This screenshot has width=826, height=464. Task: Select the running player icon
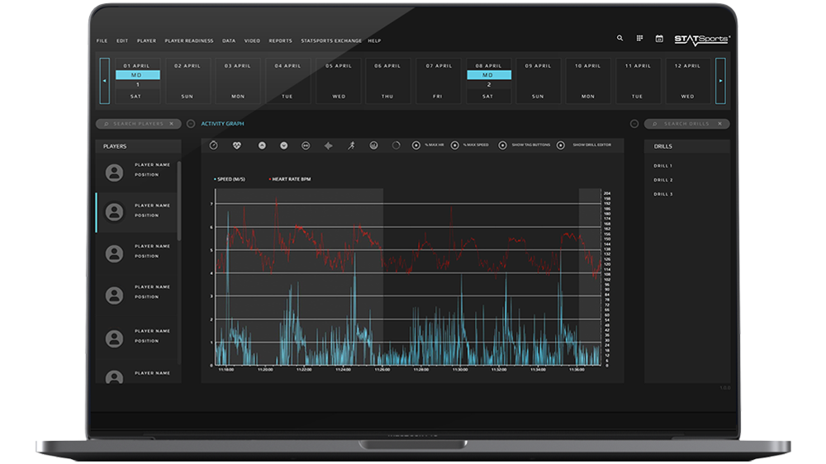tap(351, 145)
